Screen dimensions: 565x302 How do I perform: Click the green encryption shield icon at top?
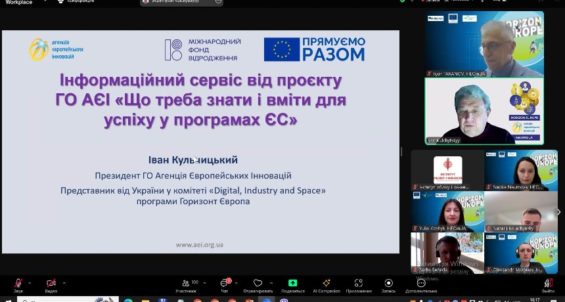click(403, 1)
